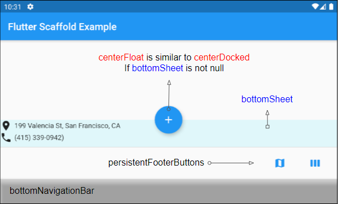Click the arrowhead pointing at footer buttons
The height and width of the screenshot is (204, 338).
[x=252, y=163]
